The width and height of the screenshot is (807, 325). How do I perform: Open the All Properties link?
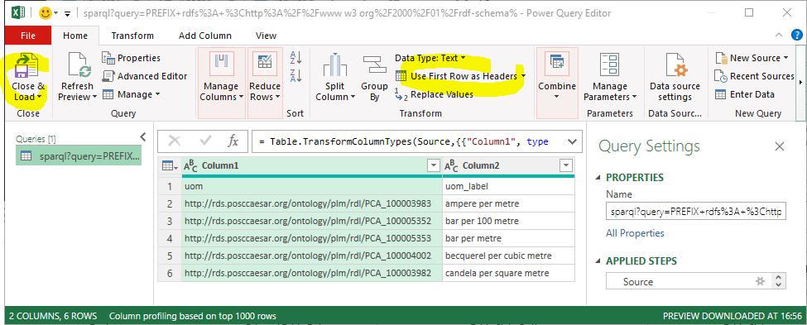(x=635, y=233)
